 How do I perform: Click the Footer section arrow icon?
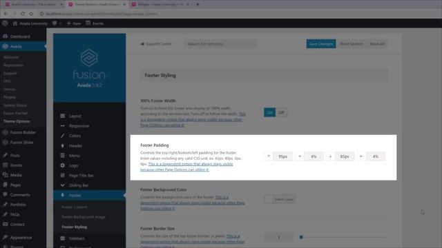[63, 195]
